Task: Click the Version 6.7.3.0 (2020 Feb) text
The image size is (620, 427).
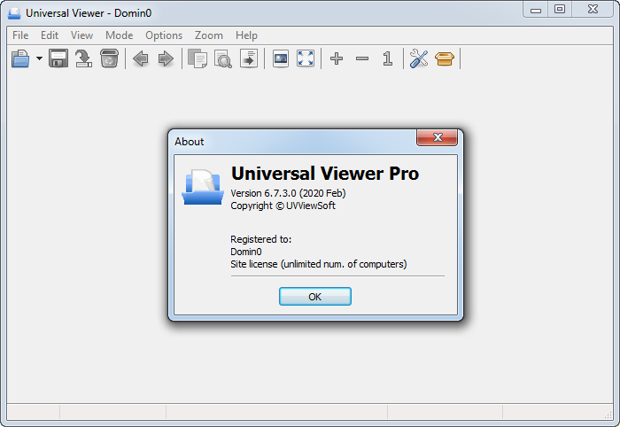Action: click(x=288, y=193)
